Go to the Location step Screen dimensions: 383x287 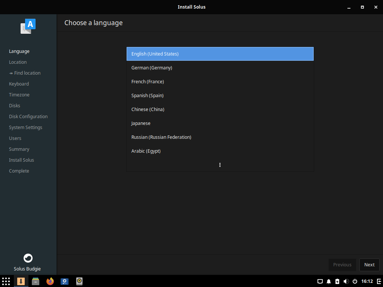pos(18,62)
